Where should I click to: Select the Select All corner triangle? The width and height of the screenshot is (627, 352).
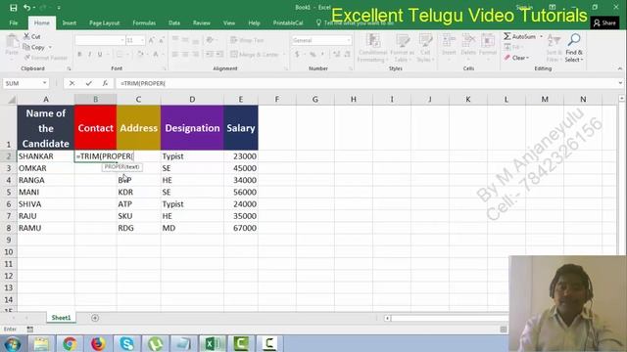12,100
